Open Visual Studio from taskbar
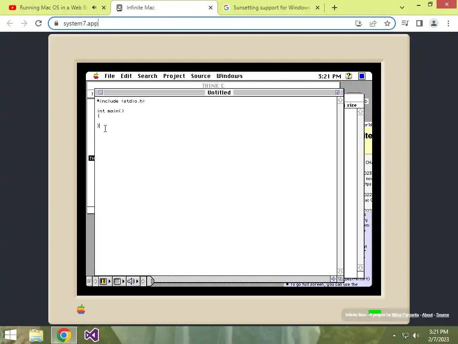The height and width of the screenshot is (344, 458). [x=91, y=335]
